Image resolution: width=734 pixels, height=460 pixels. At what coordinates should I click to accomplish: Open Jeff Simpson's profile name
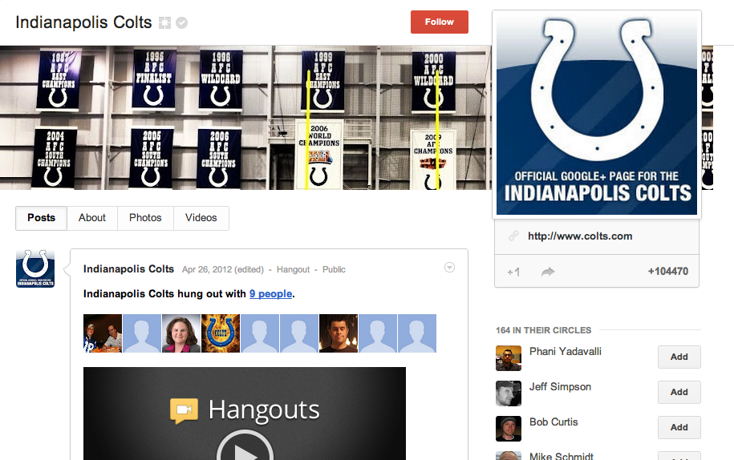pos(560,386)
